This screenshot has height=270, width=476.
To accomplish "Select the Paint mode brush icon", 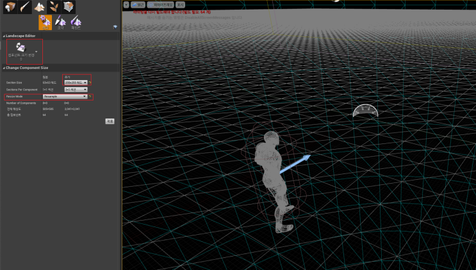I will tap(24, 7).
